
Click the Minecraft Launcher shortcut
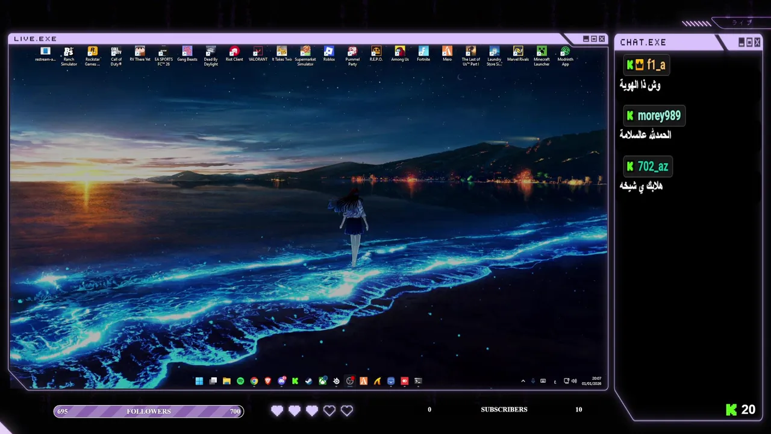(542, 56)
